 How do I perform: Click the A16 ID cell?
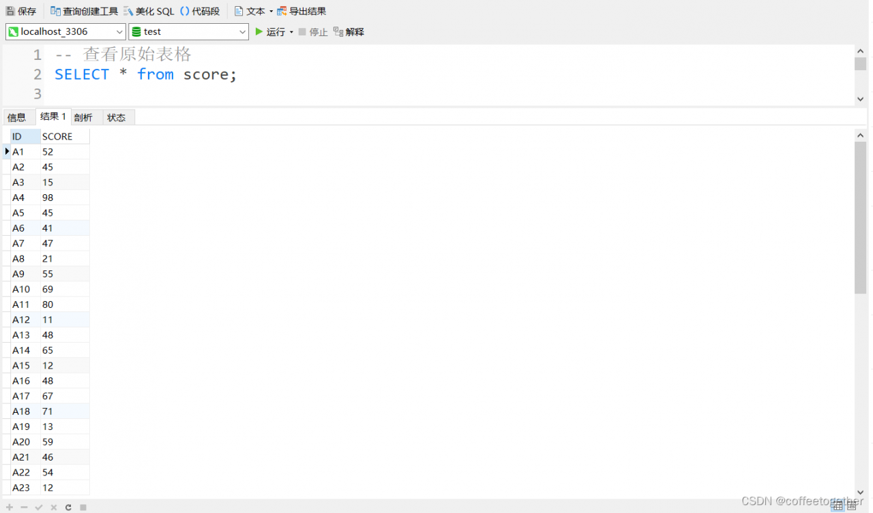pos(25,381)
